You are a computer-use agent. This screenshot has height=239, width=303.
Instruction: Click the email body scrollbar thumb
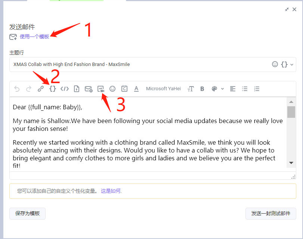291,112
